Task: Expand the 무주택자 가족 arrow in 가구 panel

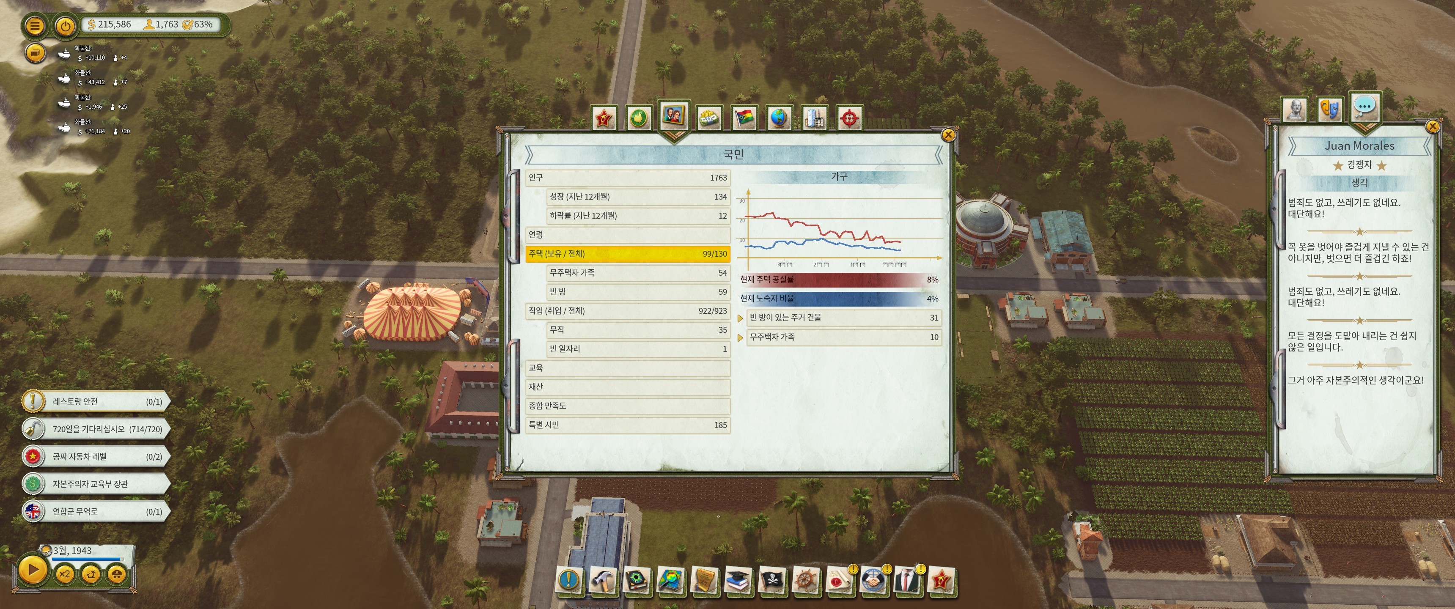Action: (x=741, y=337)
